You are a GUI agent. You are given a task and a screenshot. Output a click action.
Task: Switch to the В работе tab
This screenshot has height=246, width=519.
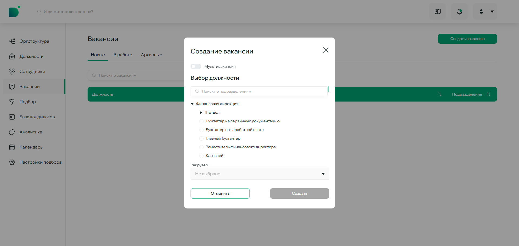[123, 55]
